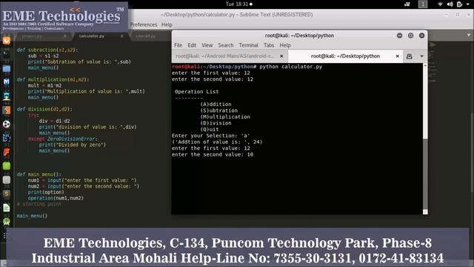Image resolution: width=474 pixels, height=267 pixels.
Task: Open Firefox from the orange dock icon
Action: [7, 41]
